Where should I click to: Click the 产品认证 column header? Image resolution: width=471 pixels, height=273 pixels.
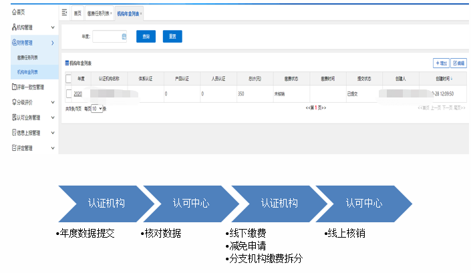click(182, 79)
